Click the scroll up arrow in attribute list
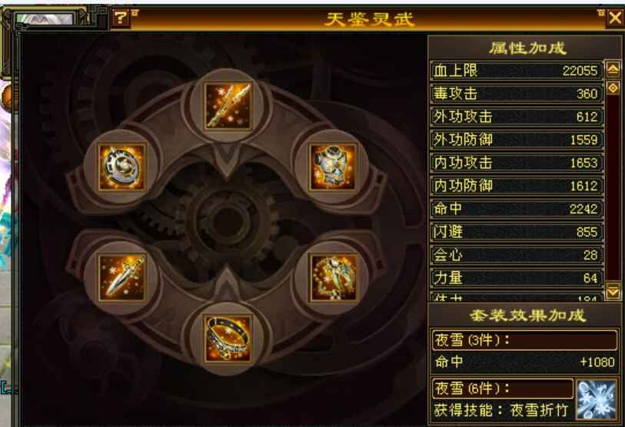625x427 pixels. [x=613, y=69]
